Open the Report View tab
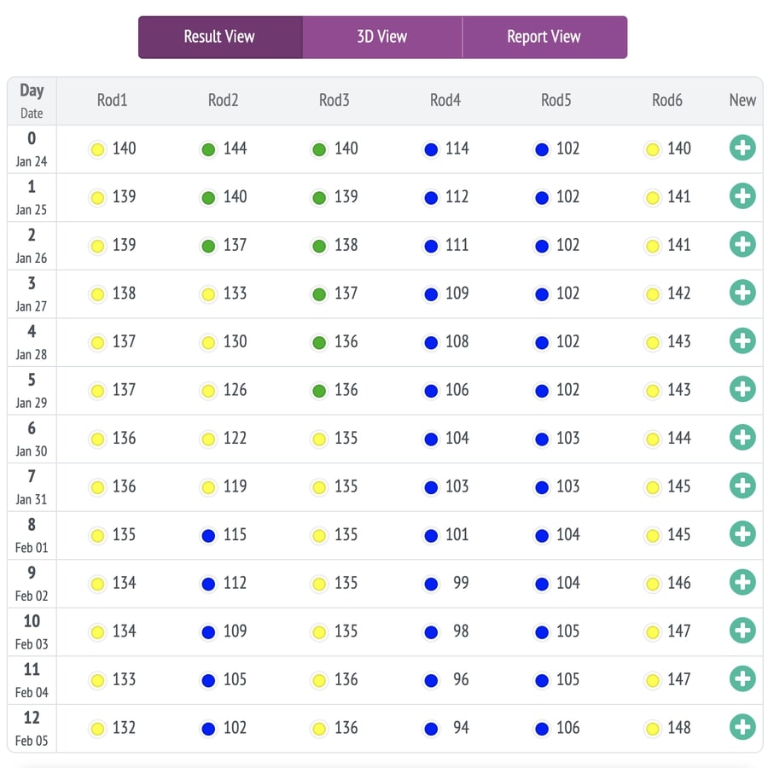 (544, 37)
